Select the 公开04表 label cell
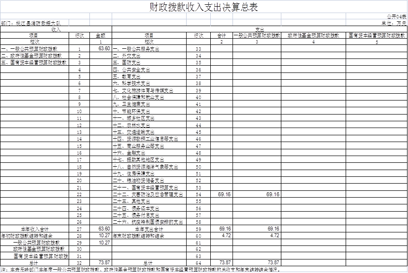 pos(396,16)
